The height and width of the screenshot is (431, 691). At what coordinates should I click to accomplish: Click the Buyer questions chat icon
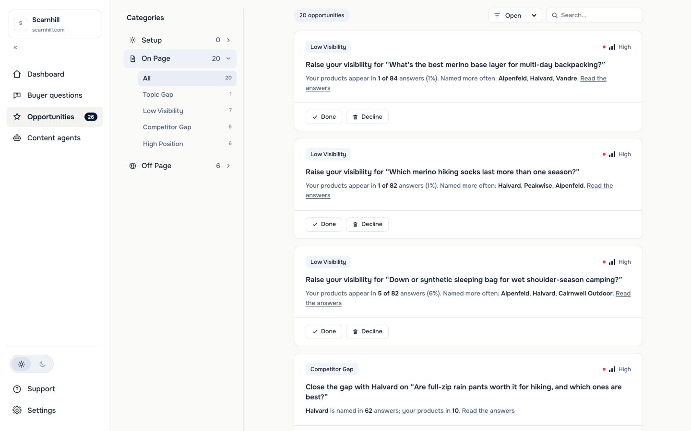(17, 95)
